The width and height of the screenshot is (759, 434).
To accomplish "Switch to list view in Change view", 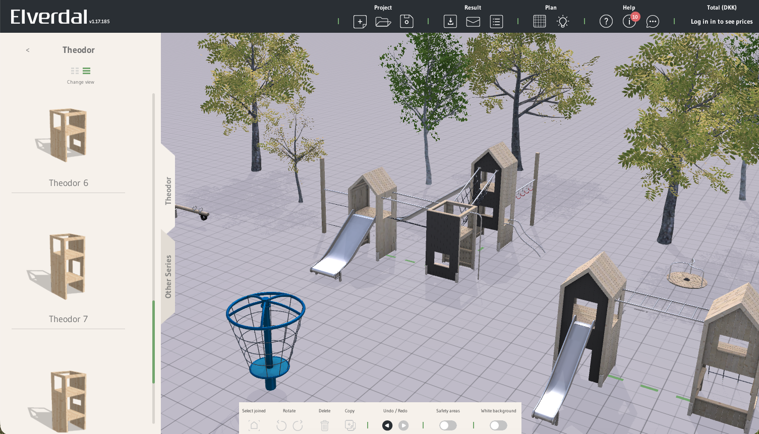I will coord(87,71).
